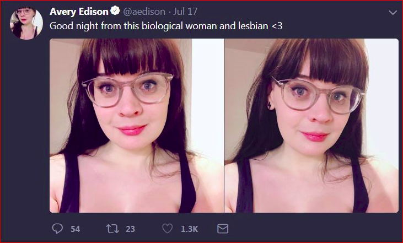Click the "<3" ending the tweet text
Screen dimensions: 403x243
(277, 26)
